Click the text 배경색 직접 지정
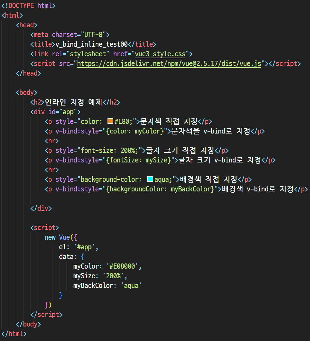The width and height of the screenshot is (310, 341). tap(209, 179)
